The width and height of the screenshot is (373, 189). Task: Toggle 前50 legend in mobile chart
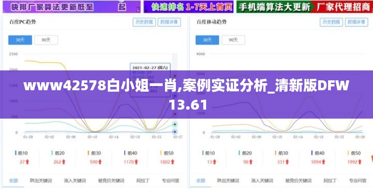354,153
